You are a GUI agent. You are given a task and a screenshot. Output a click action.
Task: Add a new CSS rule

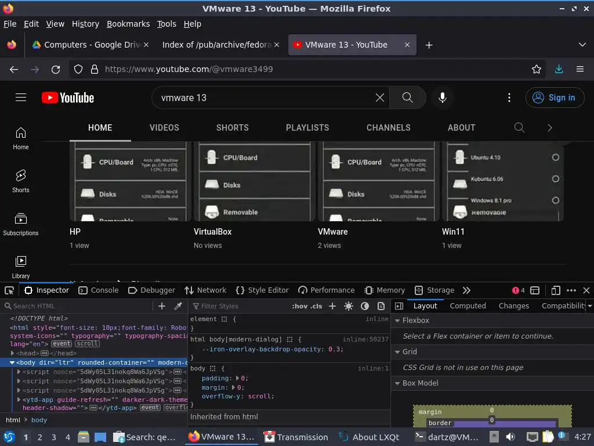point(332,306)
